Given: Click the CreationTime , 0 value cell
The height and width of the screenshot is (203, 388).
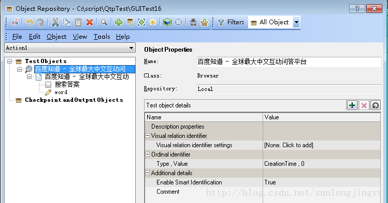Looking at the screenshot, I should [x=322, y=164].
